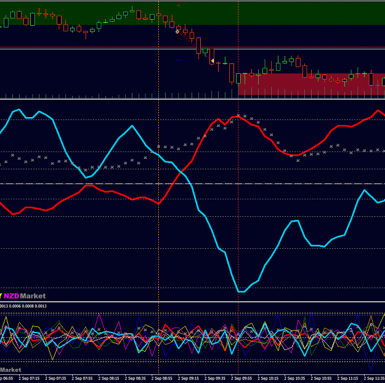Click the indicator values reading 0.0006 0.0008 0.0013
The image size is (385, 383).
(28, 306)
